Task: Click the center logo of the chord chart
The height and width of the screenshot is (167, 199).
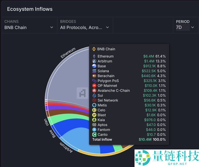Action: click(82, 93)
